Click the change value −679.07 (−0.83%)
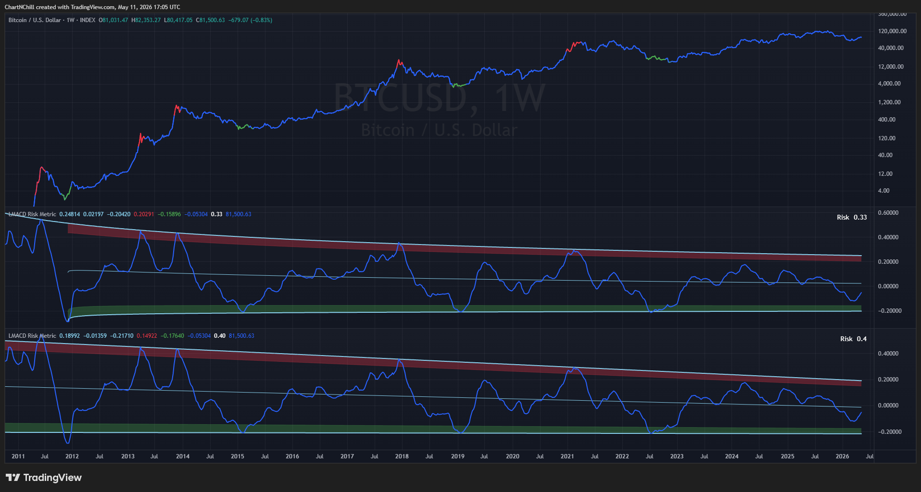 point(250,20)
